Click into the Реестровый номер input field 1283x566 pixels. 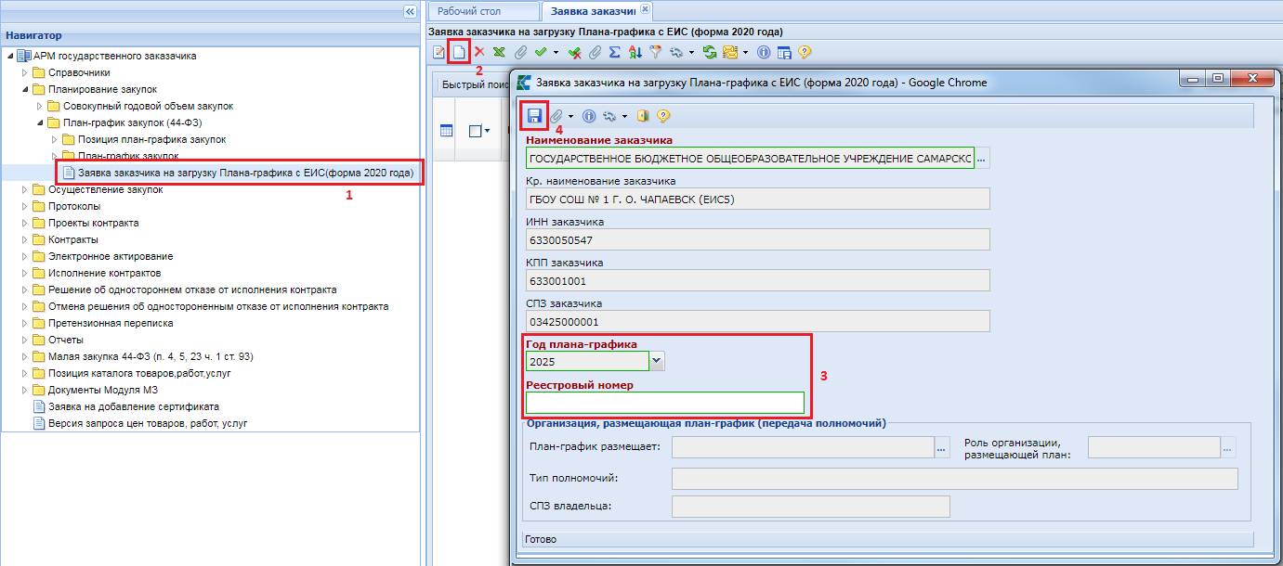[664, 403]
